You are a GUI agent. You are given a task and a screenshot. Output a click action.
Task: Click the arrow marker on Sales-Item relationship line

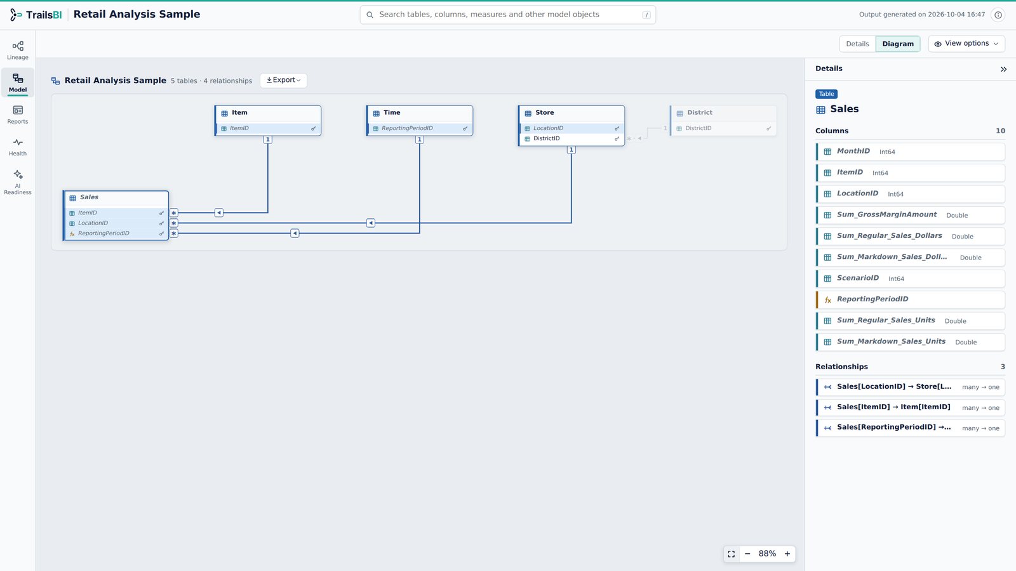pos(219,213)
